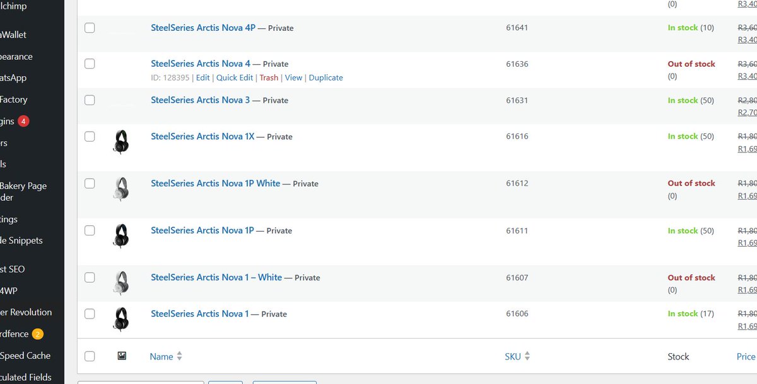Viewport: 757px width, 384px height.
Task: Trash the SteelSeries Arctis Nova 4 product
Action: [269, 77]
